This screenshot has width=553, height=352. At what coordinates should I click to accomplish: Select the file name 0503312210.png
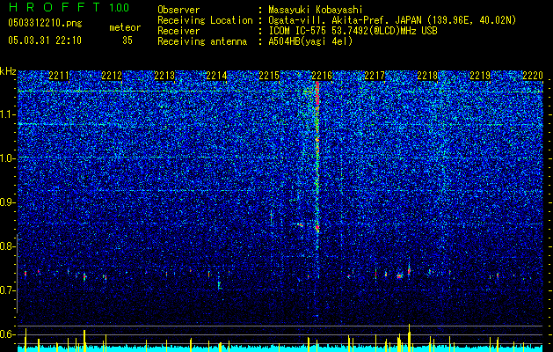point(45,23)
